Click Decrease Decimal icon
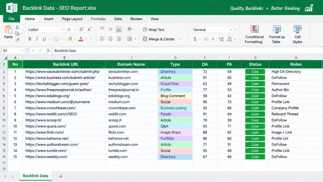Screen dimensions: 323x182 (x=229, y=39)
